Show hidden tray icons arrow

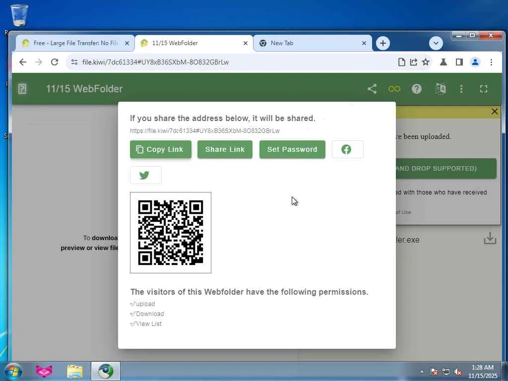(x=422, y=372)
